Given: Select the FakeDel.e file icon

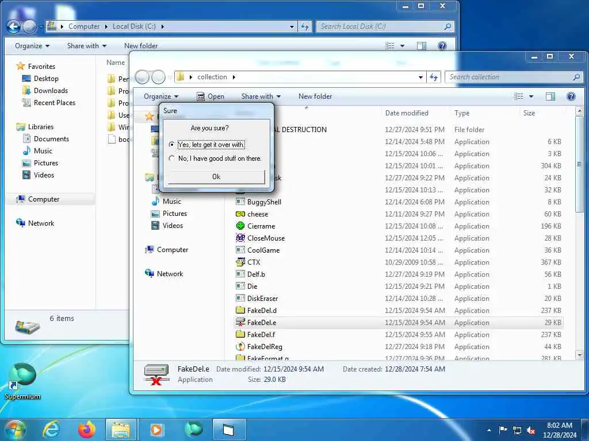Looking at the screenshot, I should point(240,323).
